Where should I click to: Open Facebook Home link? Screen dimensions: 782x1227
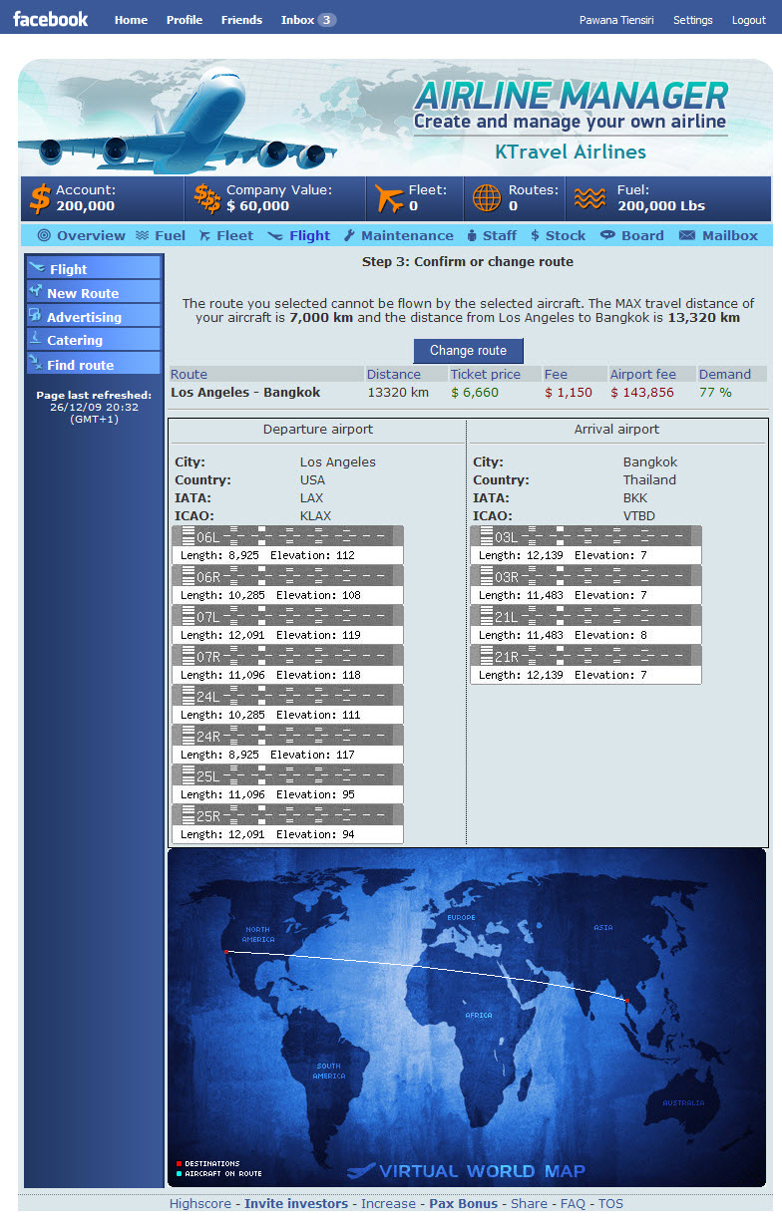(131, 20)
